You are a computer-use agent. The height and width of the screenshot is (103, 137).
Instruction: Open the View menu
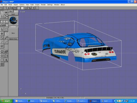27,5
